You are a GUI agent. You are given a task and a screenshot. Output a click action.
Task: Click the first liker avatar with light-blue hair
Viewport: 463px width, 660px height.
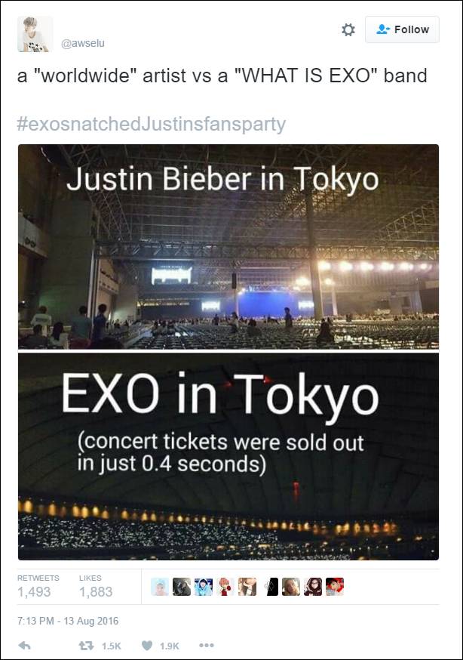click(x=160, y=587)
